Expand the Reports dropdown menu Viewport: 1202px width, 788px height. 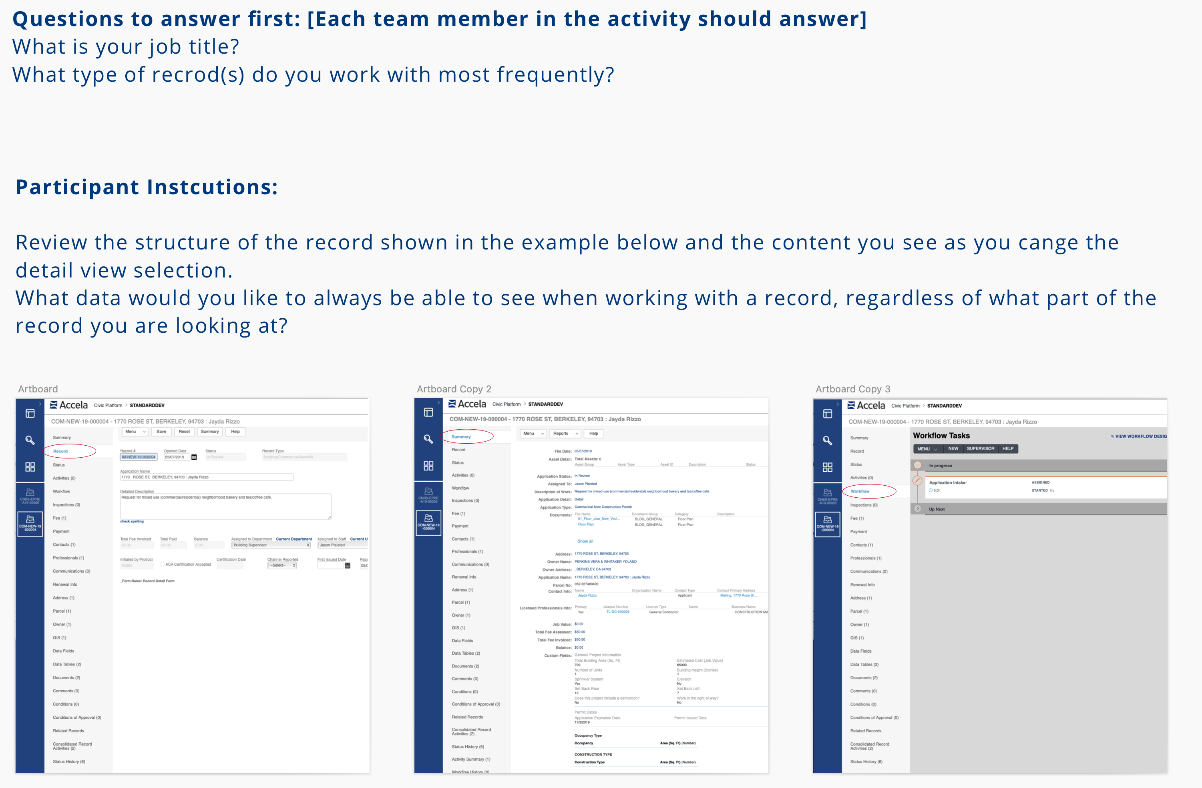565,433
